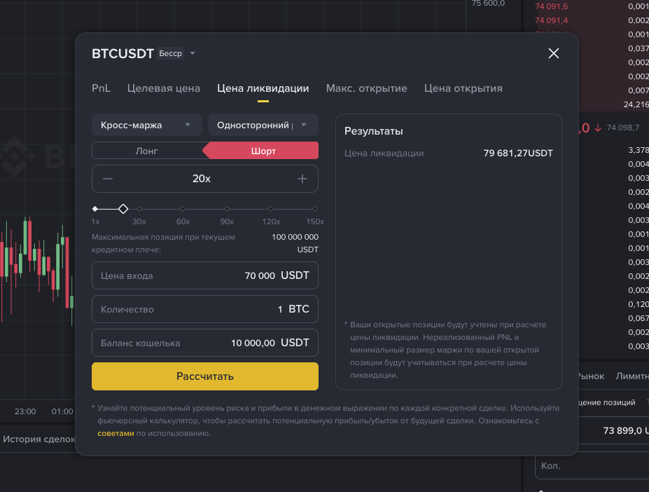649x492 pixels.
Task: Click the 150x point on leverage slider
Action: point(315,209)
